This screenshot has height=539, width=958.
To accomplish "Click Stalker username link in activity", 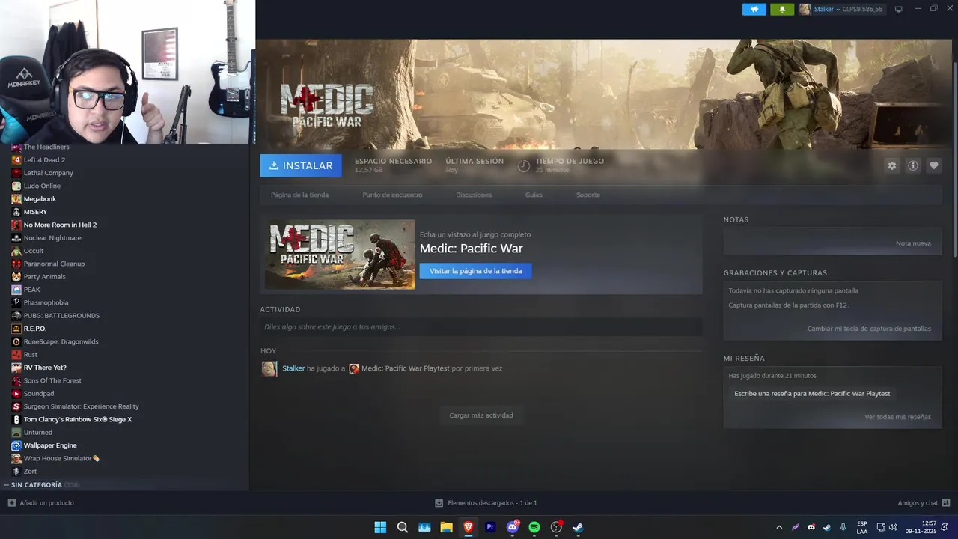I will point(293,368).
